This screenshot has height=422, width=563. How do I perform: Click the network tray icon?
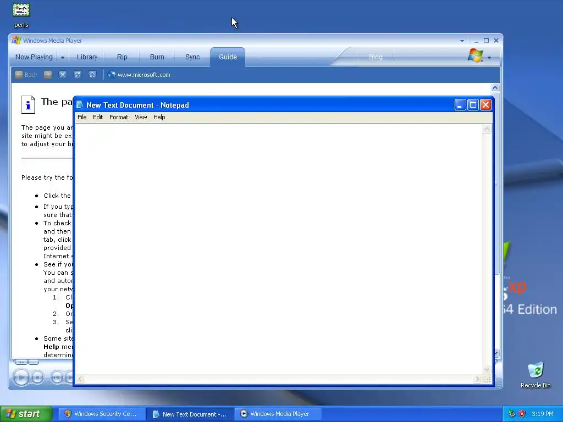tap(512, 414)
